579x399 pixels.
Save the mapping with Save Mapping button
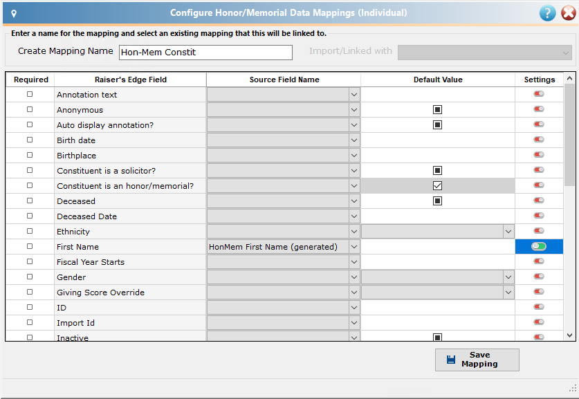(477, 360)
